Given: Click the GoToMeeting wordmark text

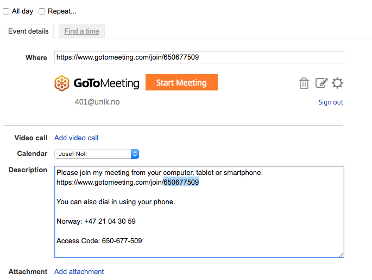Looking at the screenshot, I should (106, 83).
